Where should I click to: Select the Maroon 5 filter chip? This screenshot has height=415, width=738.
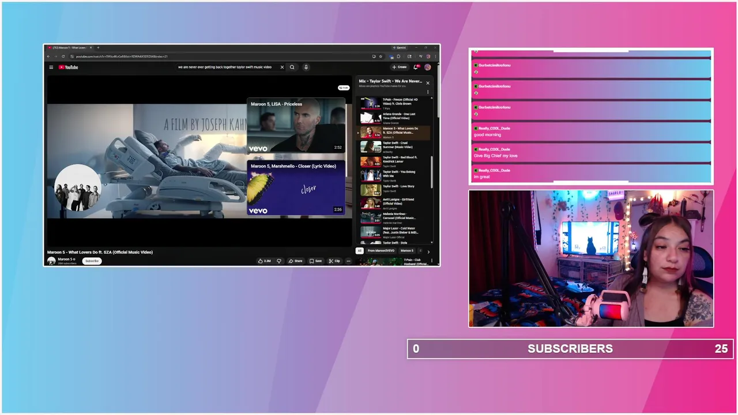click(x=407, y=251)
